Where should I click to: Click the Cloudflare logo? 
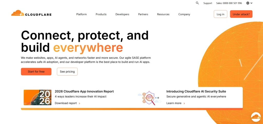(31, 13)
